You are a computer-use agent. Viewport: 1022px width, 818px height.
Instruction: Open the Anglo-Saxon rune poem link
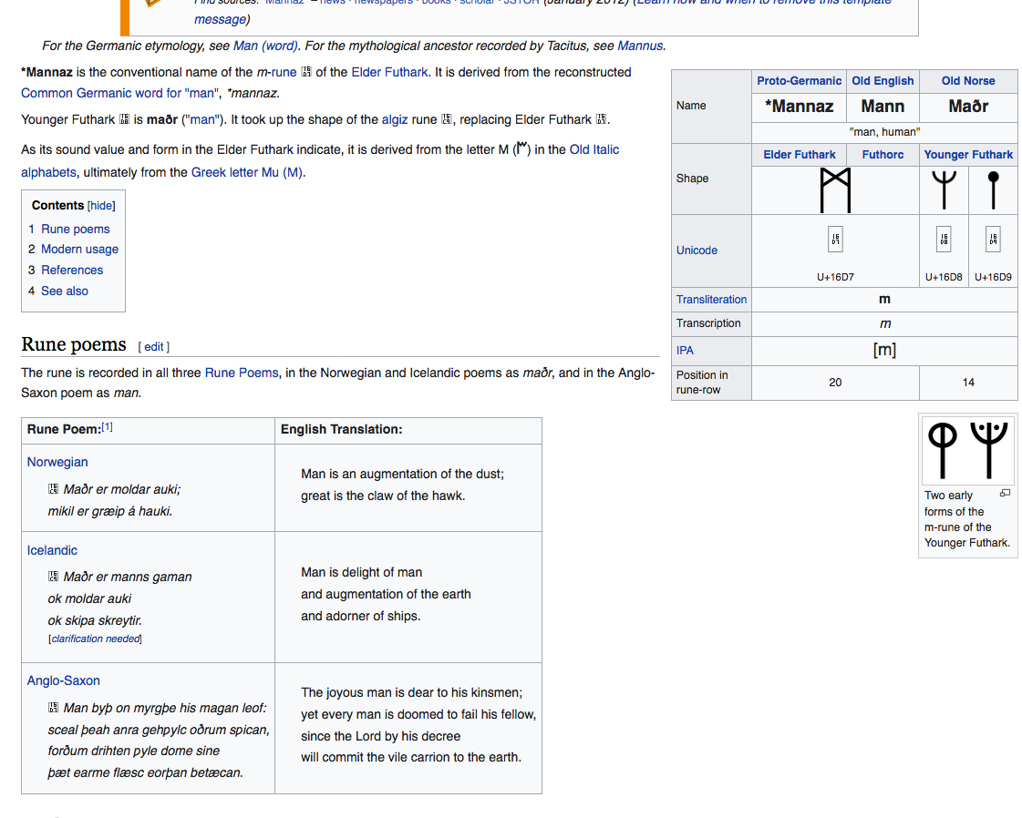[63, 680]
